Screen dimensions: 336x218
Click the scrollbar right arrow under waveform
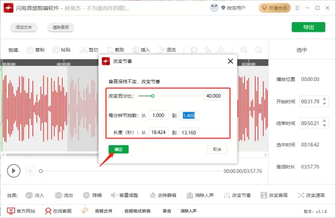[265, 154]
